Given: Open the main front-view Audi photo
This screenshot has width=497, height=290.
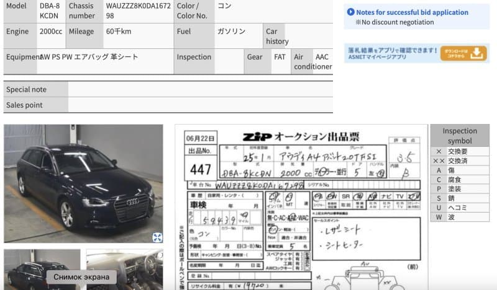Looking at the screenshot, I should (83, 183).
